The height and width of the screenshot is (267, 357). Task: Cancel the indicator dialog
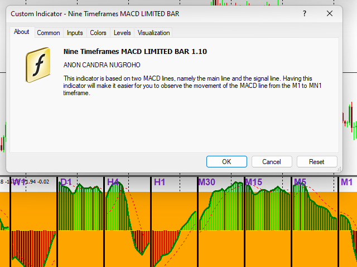point(272,162)
